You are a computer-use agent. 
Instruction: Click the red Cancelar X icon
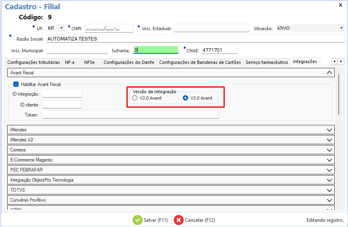tap(178, 220)
